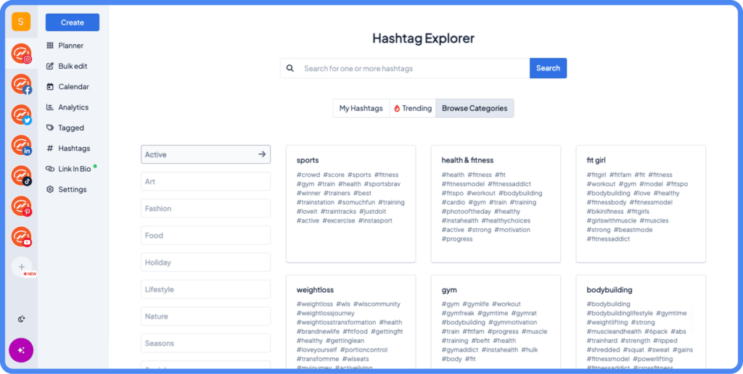
Task: Open Hashtags from sidebar
Action: coord(67,148)
